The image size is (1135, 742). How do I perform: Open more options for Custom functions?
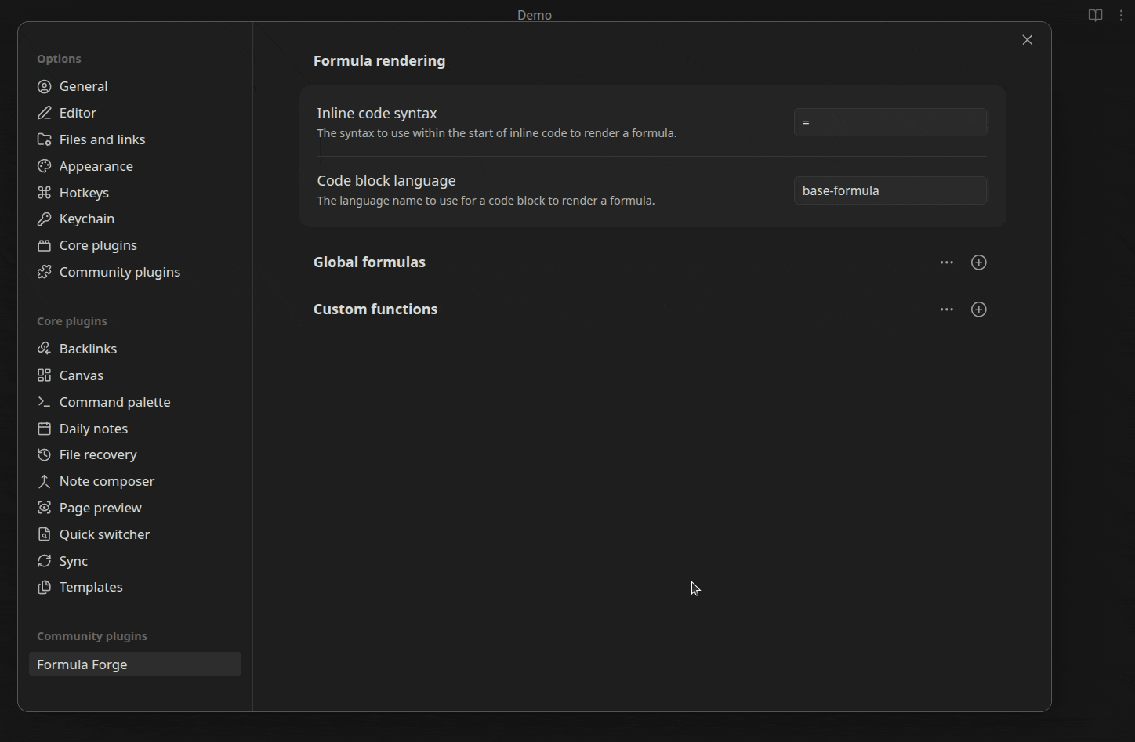point(946,309)
